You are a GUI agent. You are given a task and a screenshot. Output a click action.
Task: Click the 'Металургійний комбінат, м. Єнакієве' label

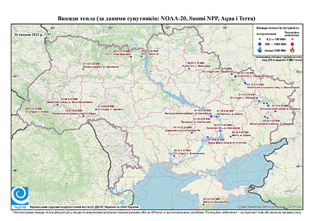pyautogui.click(x=272, y=124)
